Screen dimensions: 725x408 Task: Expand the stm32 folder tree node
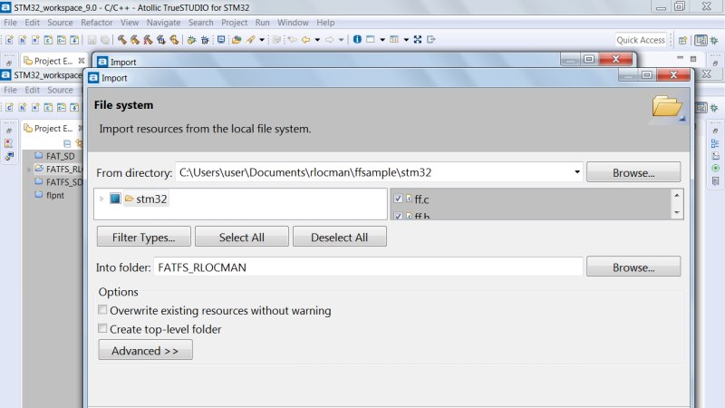click(101, 199)
